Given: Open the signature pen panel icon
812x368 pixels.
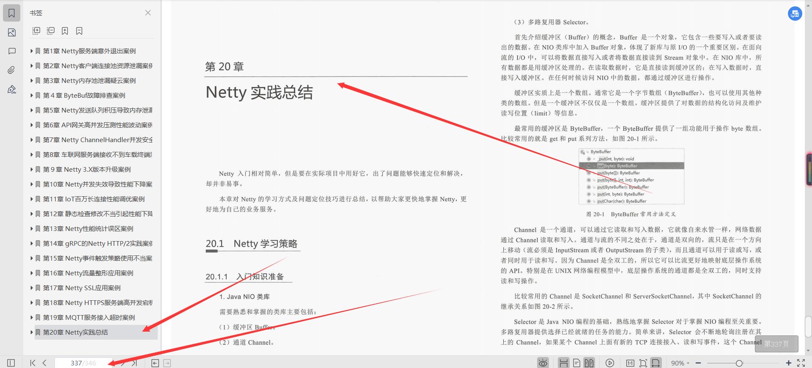Looking at the screenshot, I should (12, 89).
